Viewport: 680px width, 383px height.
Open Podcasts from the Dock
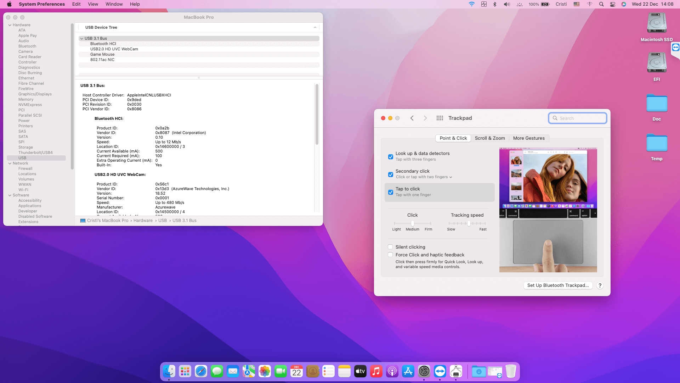point(392,371)
